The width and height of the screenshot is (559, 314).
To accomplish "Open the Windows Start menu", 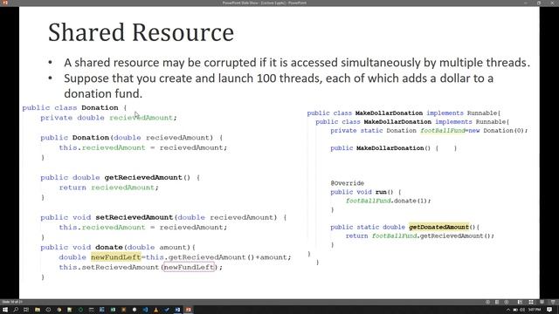I will [5, 310].
